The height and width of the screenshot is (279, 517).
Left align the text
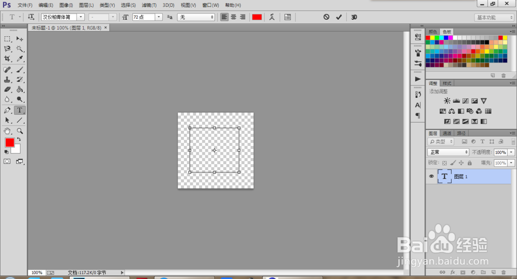click(224, 17)
